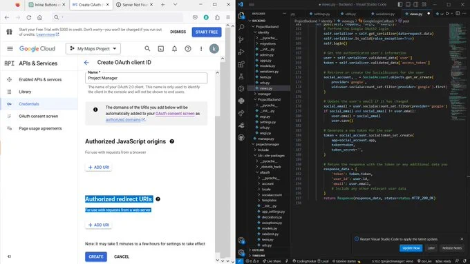This screenshot has width=470, height=264.
Task: Open Explorer more actions ellipsis in VS Code
Action: [284, 14]
